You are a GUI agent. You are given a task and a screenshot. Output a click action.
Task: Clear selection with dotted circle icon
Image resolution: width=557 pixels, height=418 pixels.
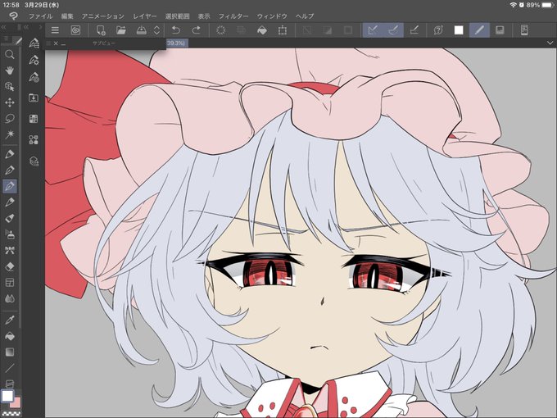point(220,30)
